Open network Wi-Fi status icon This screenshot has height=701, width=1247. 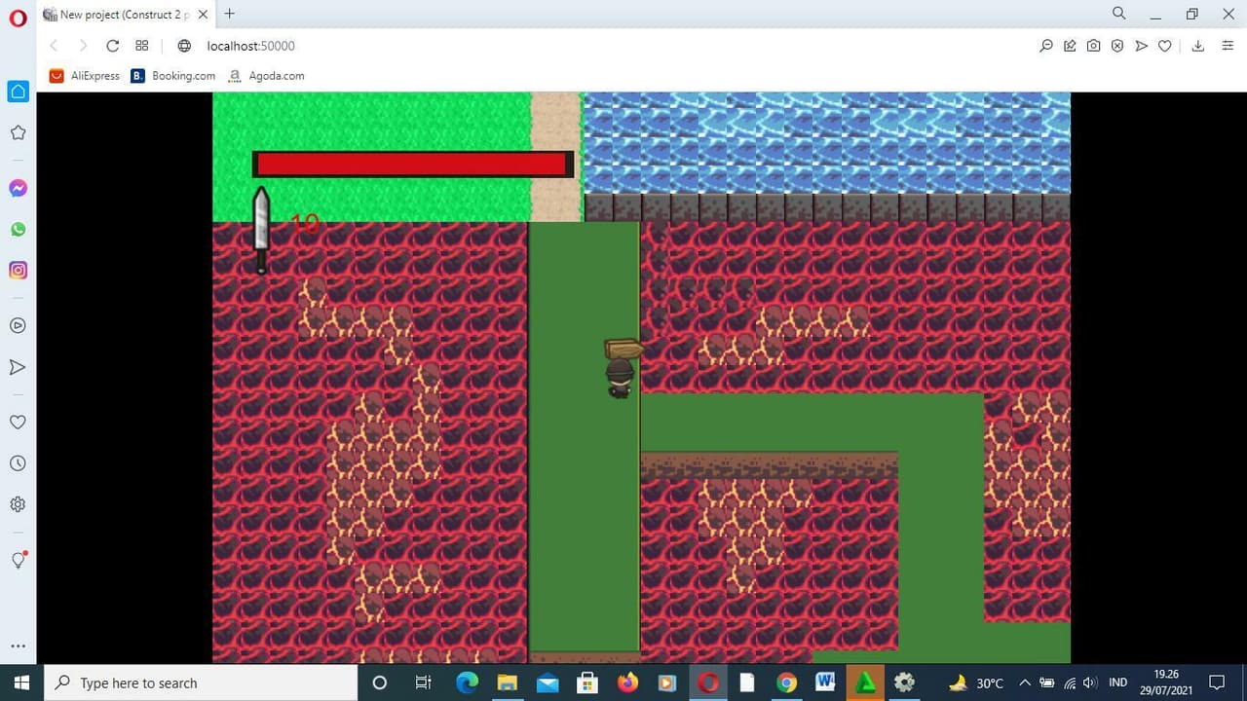(x=1070, y=683)
